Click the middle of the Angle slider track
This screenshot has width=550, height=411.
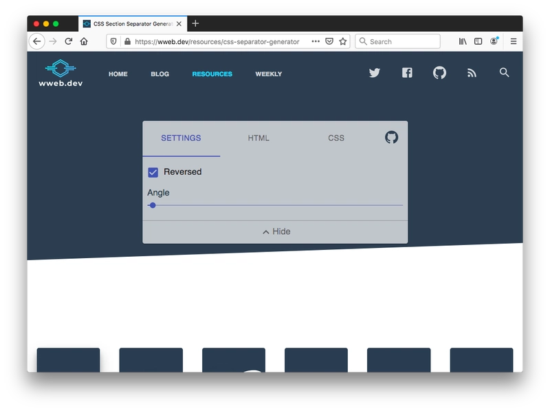[x=275, y=205]
